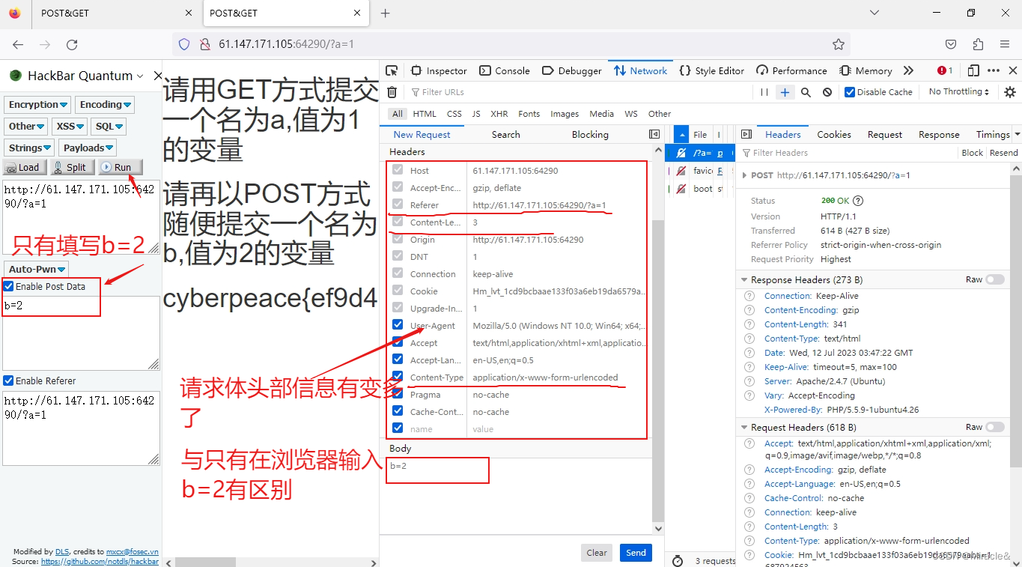The width and height of the screenshot is (1022, 567).
Task: Open the Cookies tab in details
Action: (x=834, y=134)
